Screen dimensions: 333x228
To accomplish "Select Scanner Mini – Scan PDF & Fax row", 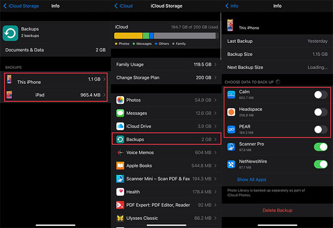I will (x=166, y=178).
